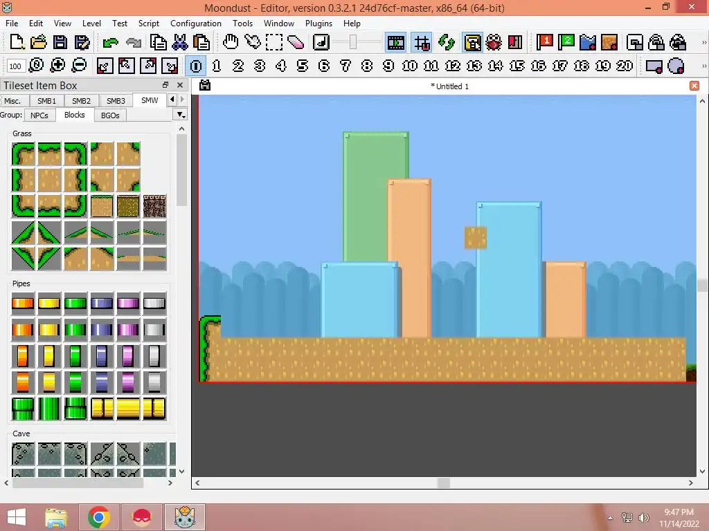The width and height of the screenshot is (709, 531).
Task: Click the rectangle fill draw tool
Action: 654,66
